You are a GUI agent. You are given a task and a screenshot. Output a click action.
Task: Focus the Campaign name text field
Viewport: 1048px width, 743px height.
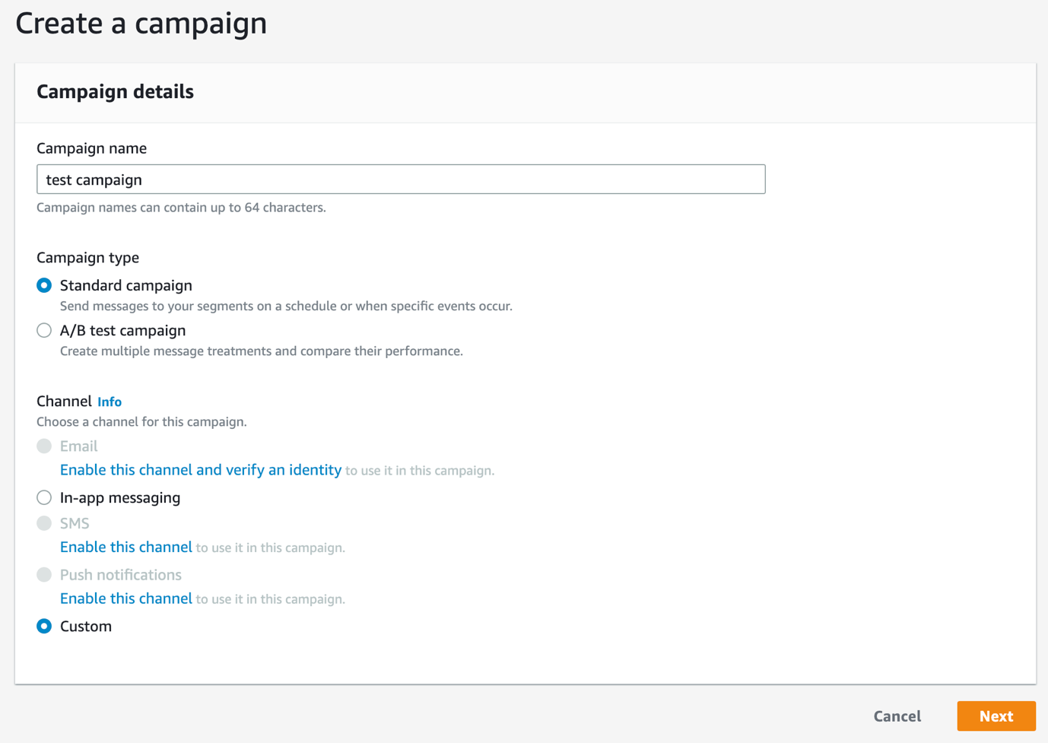click(x=401, y=179)
